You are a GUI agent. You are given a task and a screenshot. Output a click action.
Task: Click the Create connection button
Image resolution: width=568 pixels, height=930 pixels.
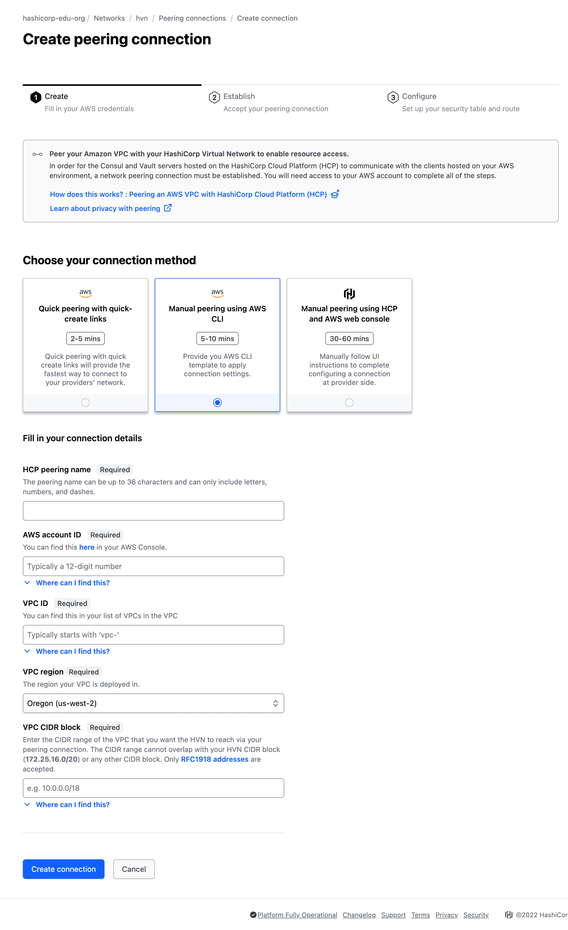coord(64,868)
